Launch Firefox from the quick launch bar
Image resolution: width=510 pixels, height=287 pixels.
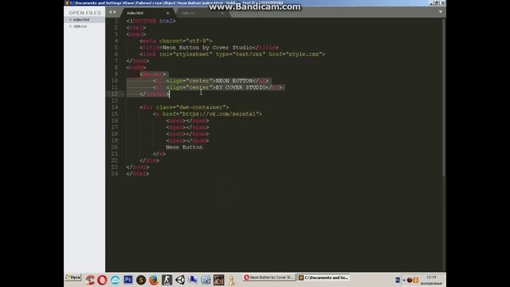pyautogui.click(x=154, y=280)
